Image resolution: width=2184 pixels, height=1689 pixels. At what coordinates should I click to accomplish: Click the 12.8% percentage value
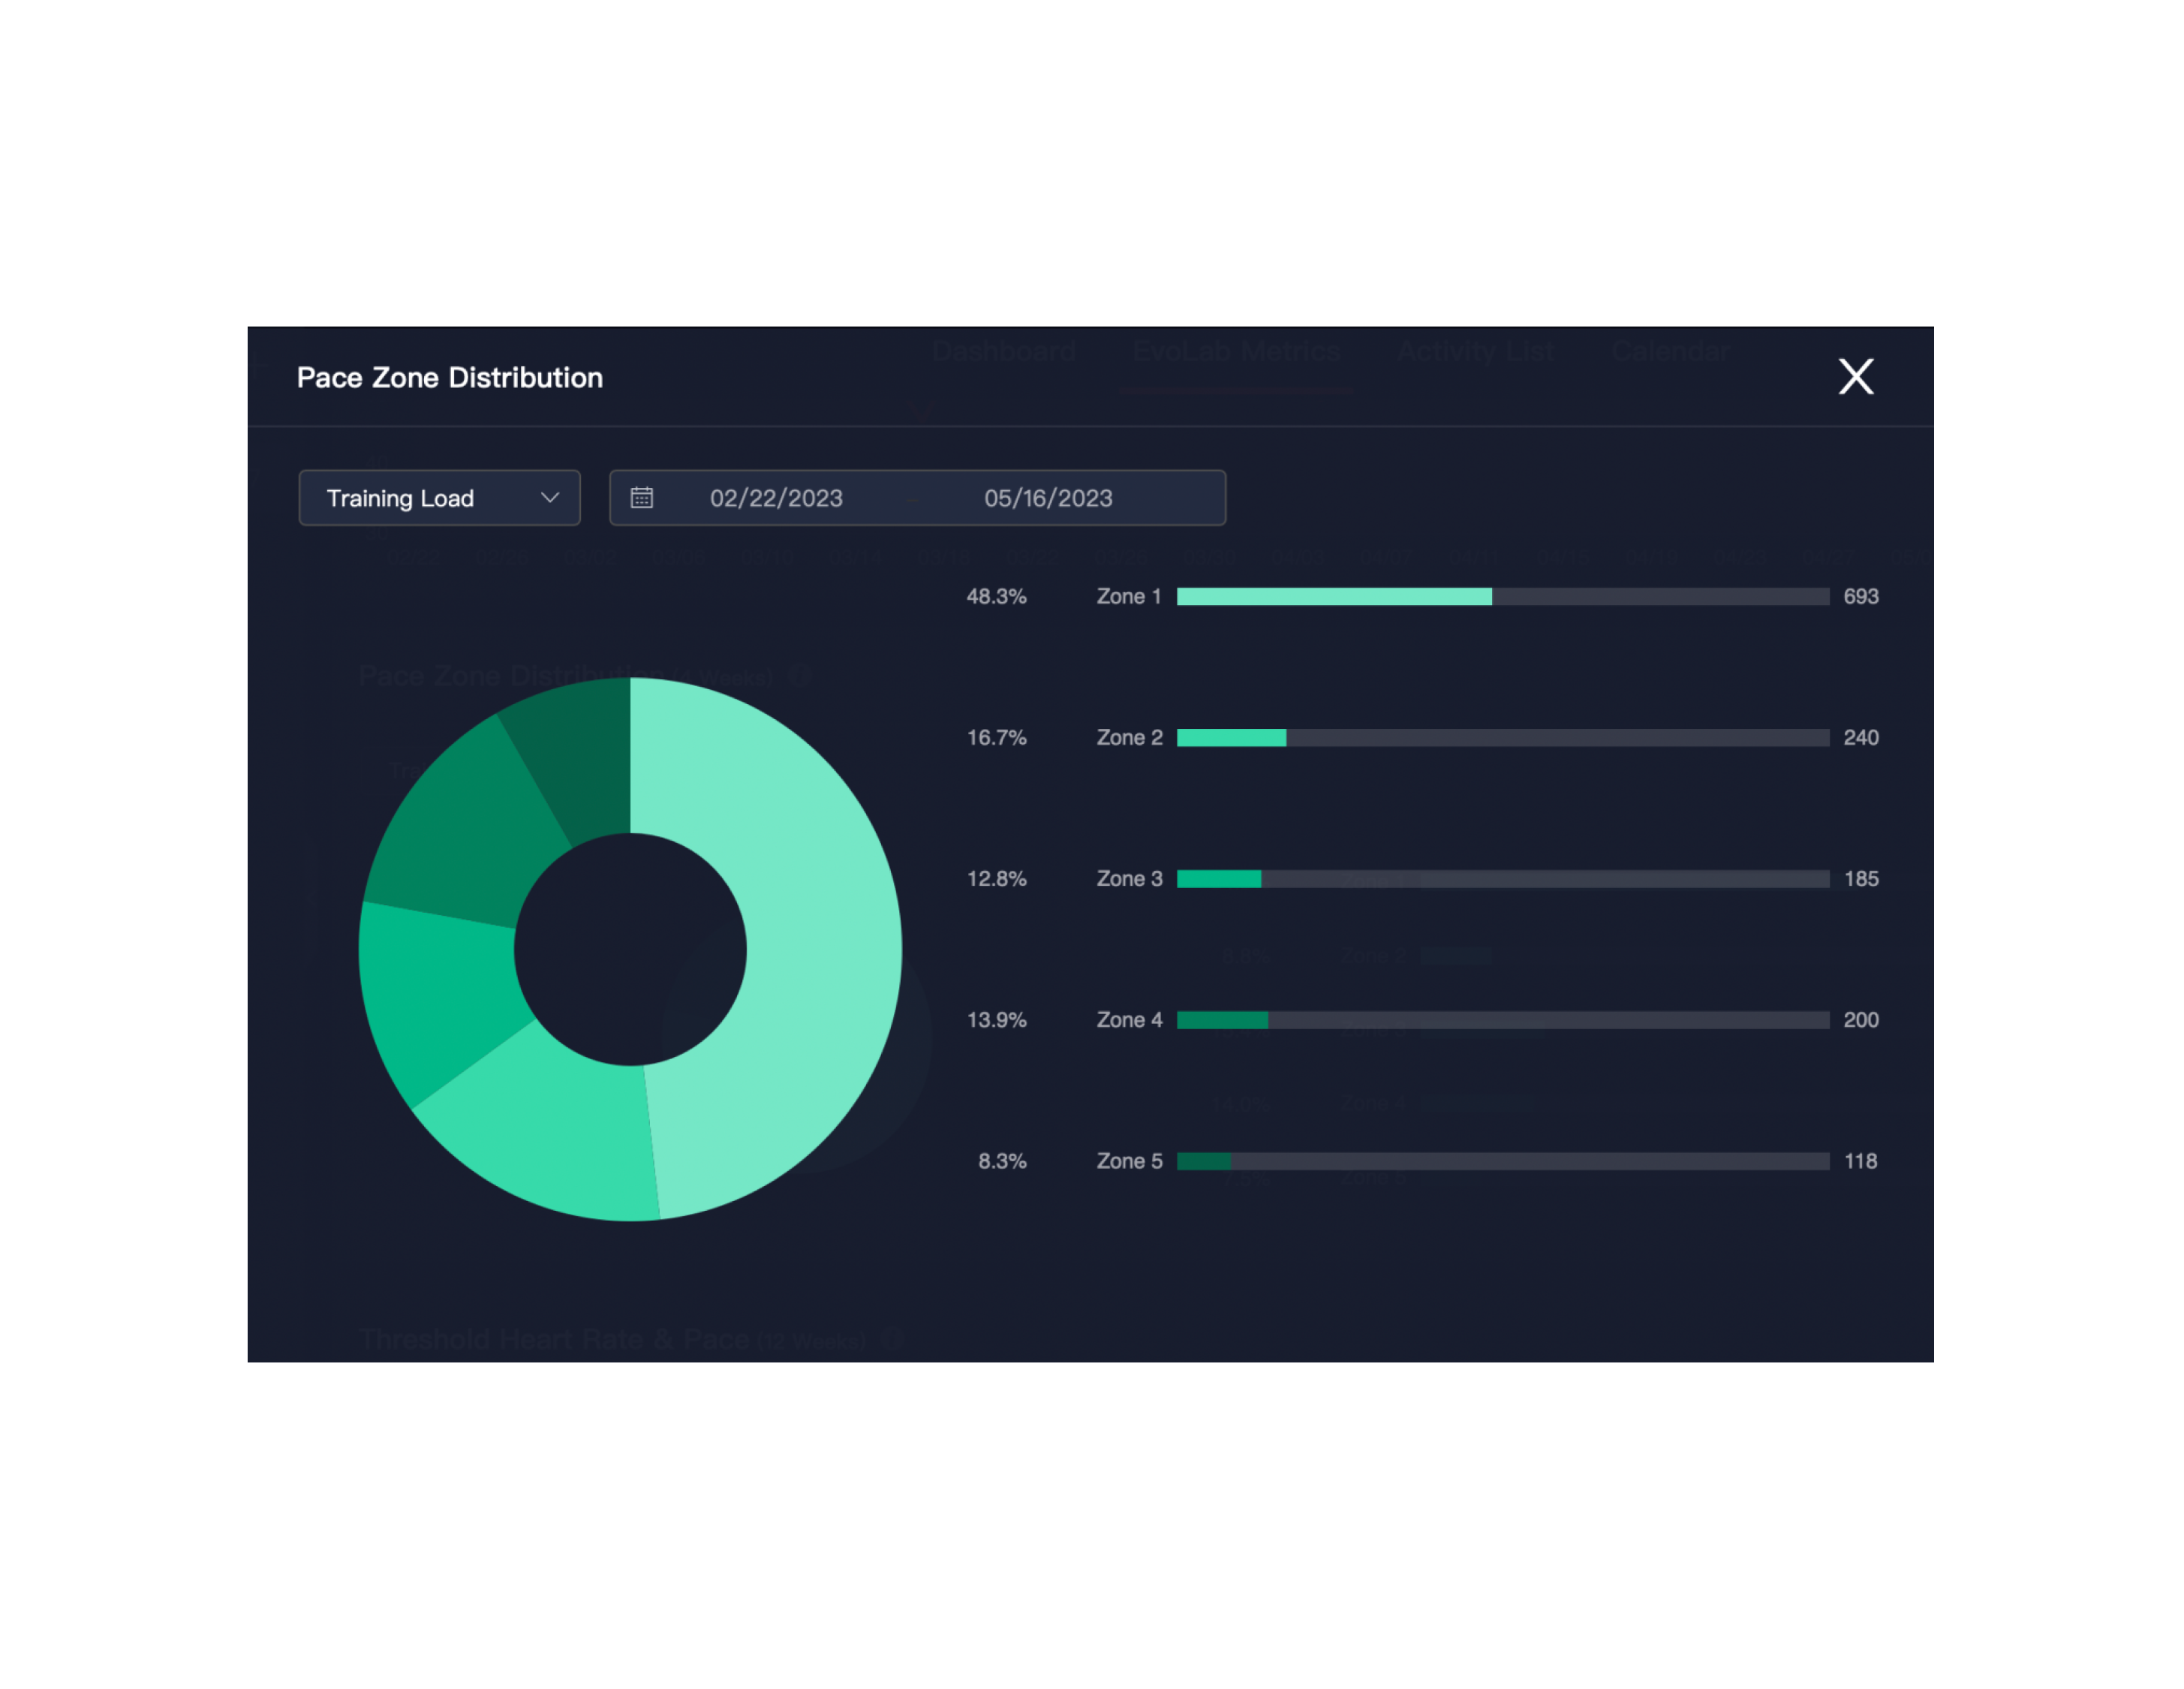pyautogui.click(x=996, y=879)
